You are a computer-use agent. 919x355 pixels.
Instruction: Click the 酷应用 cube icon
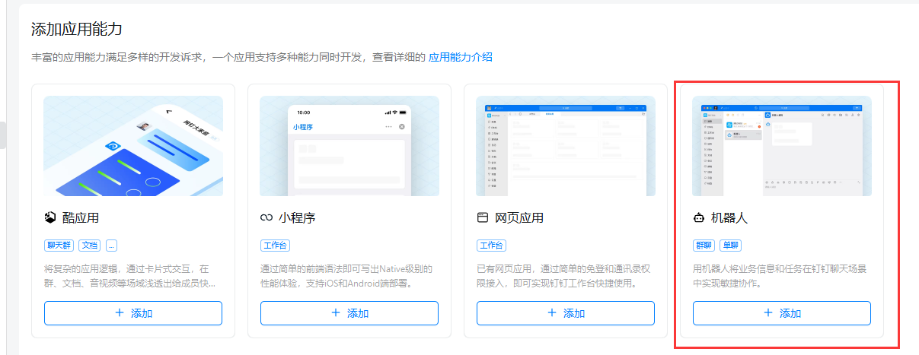click(x=50, y=218)
